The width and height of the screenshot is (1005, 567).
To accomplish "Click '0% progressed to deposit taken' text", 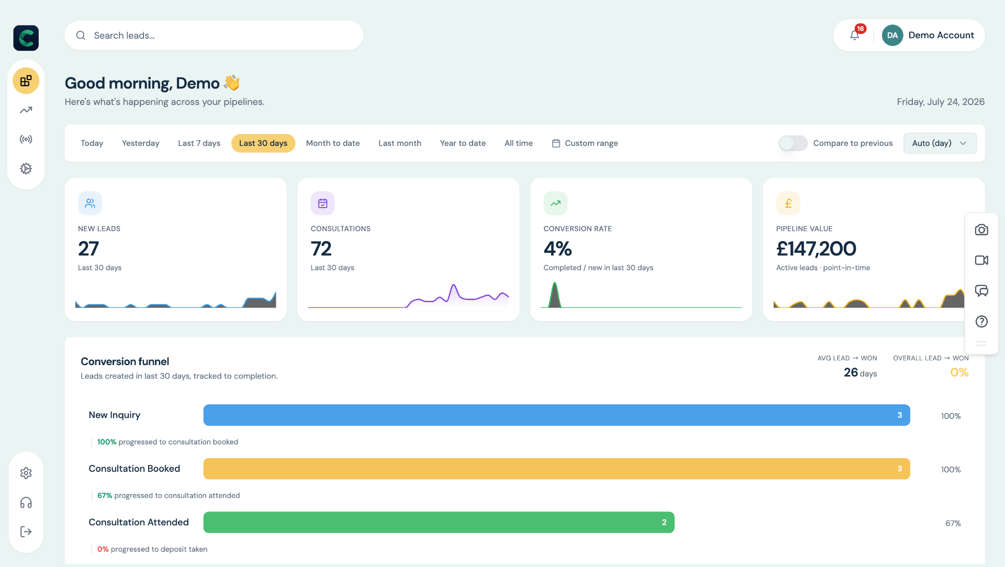I will [152, 549].
